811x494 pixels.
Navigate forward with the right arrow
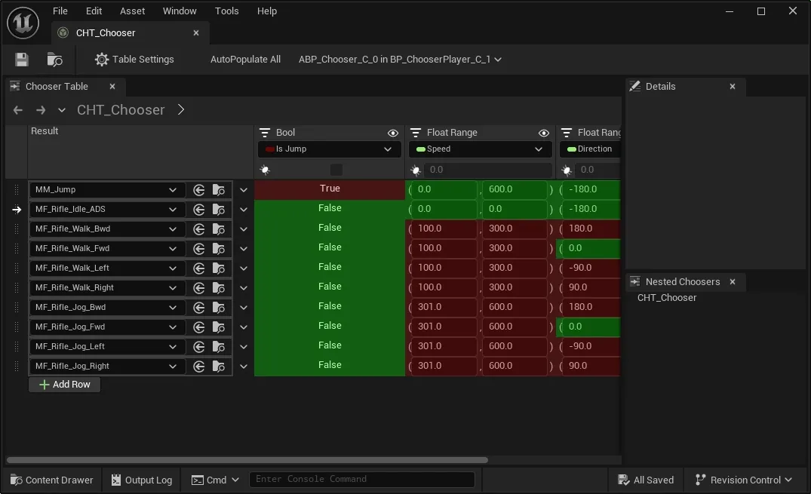(x=40, y=109)
